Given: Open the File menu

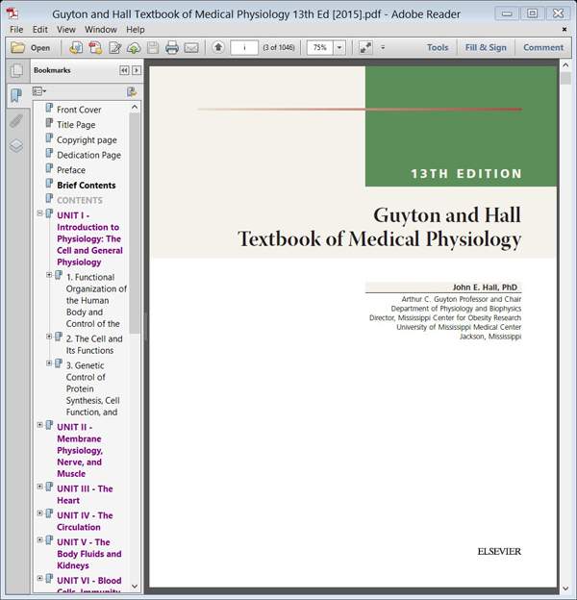Looking at the screenshot, I should coord(16,30).
